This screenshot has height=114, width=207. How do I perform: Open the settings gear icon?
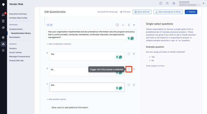tap(174, 3)
